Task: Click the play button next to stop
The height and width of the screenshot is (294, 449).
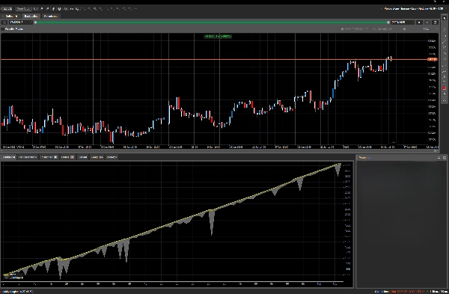Action: coord(427,22)
